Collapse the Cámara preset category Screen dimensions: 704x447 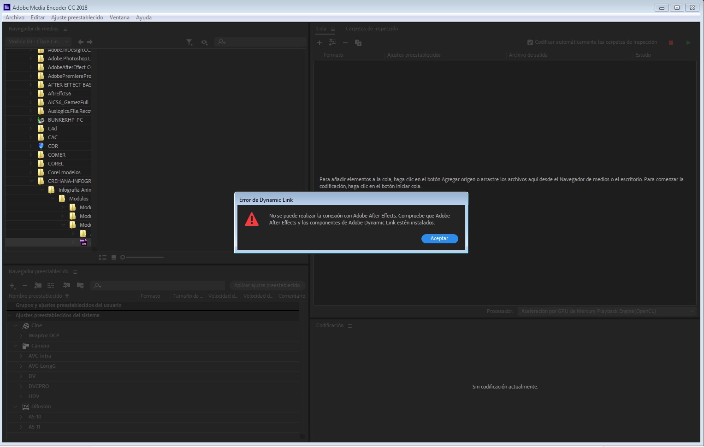15,346
